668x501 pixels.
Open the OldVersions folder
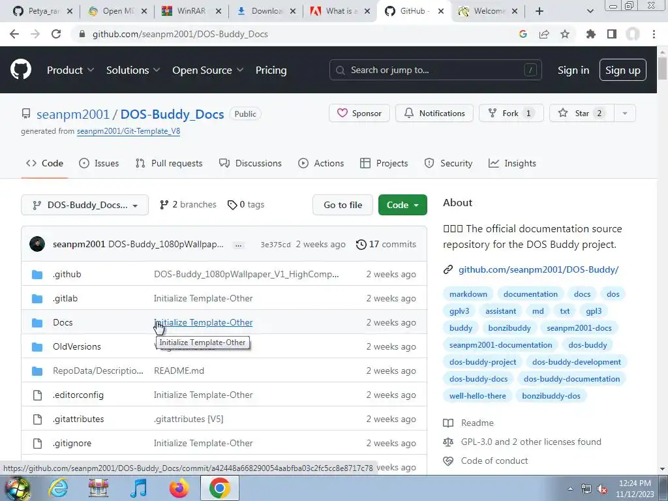pos(77,346)
